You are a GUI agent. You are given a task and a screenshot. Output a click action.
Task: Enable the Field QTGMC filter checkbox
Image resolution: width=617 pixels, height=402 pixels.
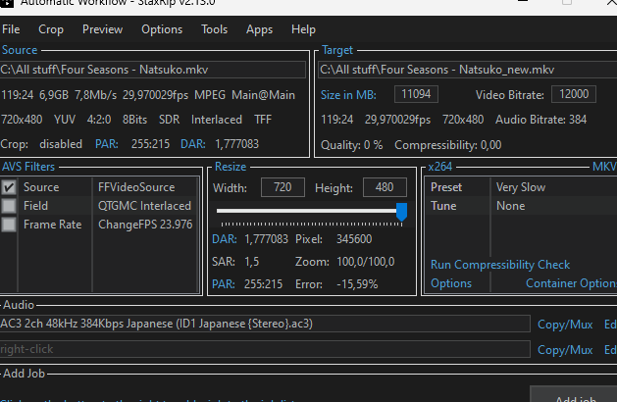point(9,206)
